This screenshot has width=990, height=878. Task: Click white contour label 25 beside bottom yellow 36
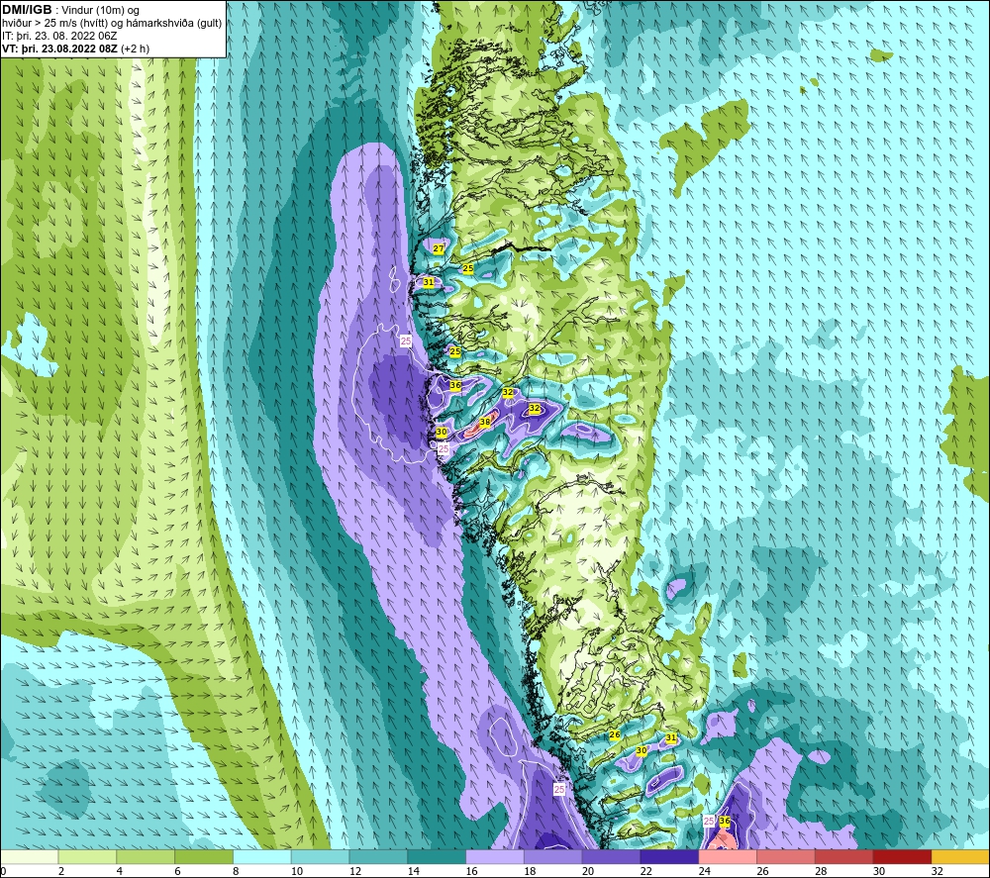coord(709,821)
